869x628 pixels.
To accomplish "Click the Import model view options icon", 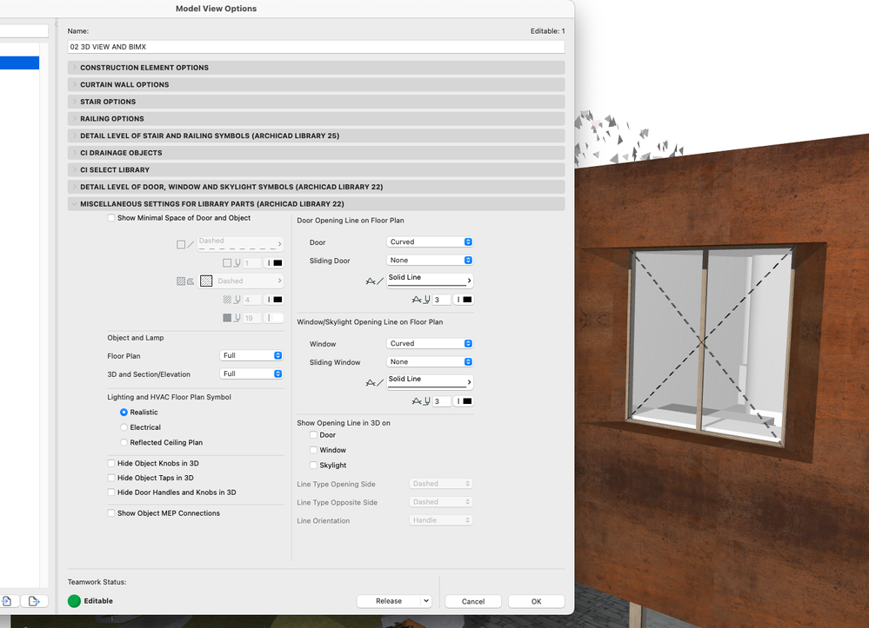I will click(x=7, y=601).
